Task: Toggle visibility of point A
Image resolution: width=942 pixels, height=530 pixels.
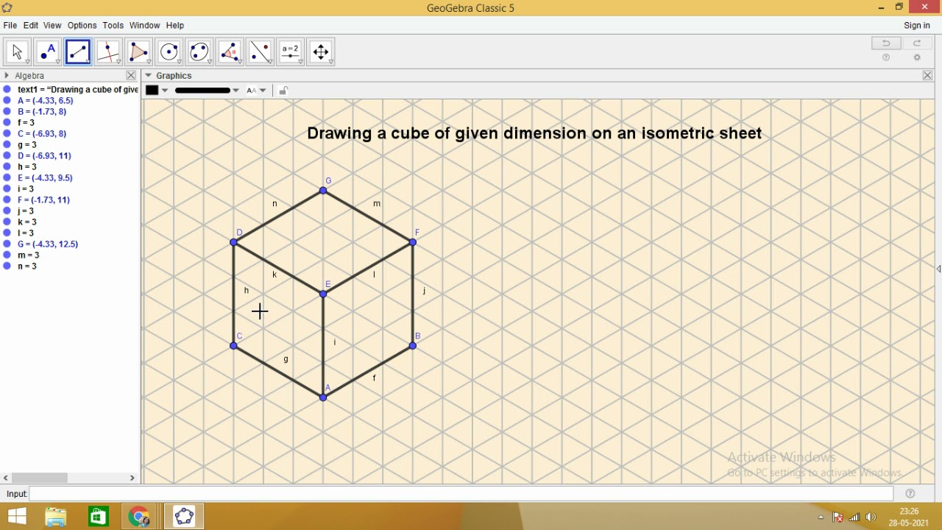Action: (x=7, y=101)
